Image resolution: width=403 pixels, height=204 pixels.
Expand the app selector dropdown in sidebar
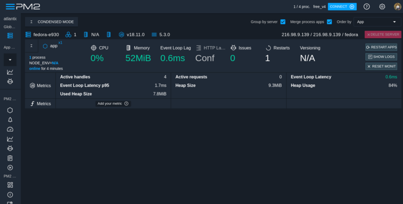10,60
